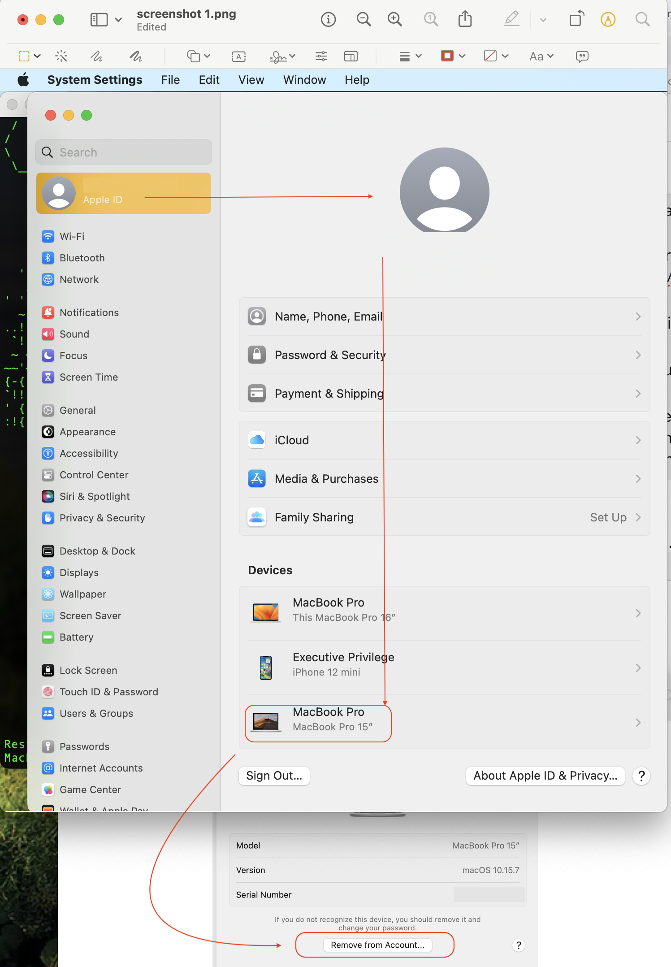Click the Preview search magnifier icon
The height and width of the screenshot is (967, 671).
click(x=642, y=19)
